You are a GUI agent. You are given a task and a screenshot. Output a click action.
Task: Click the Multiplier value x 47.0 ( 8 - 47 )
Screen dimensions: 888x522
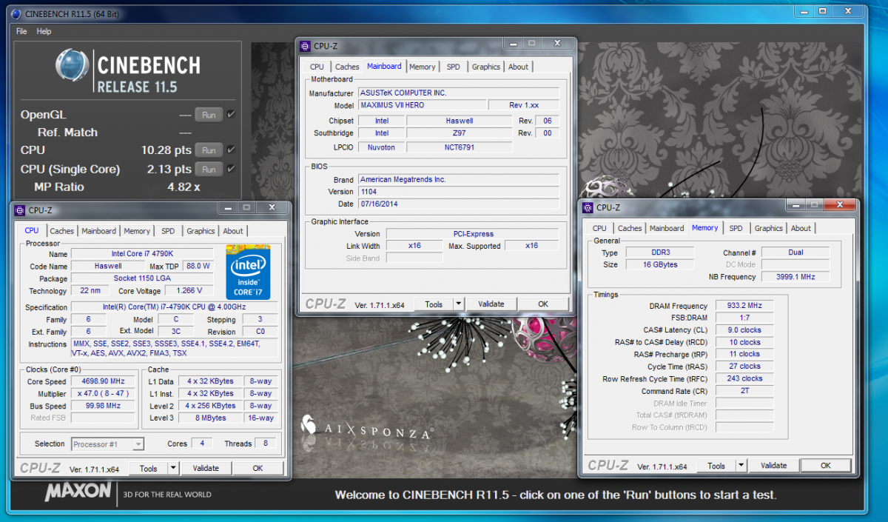click(102, 393)
